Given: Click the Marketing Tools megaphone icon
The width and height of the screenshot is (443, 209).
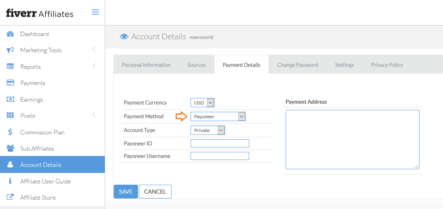Looking at the screenshot, I should click(x=10, y=50).
